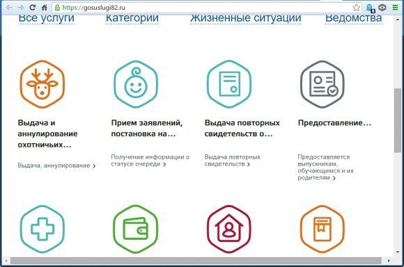The height and width of the screenshot is (267, 404).
Task: Bookmark page with the star icon
Action: (x=357, y=8)
